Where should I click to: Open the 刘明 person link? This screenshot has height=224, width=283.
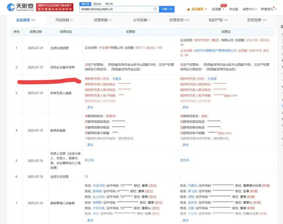pyautogui.click(x=191, y=197)
